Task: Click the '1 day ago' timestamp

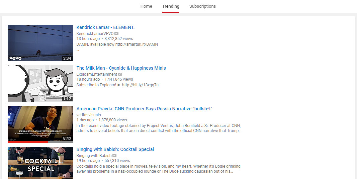Action: click(85, 120)
